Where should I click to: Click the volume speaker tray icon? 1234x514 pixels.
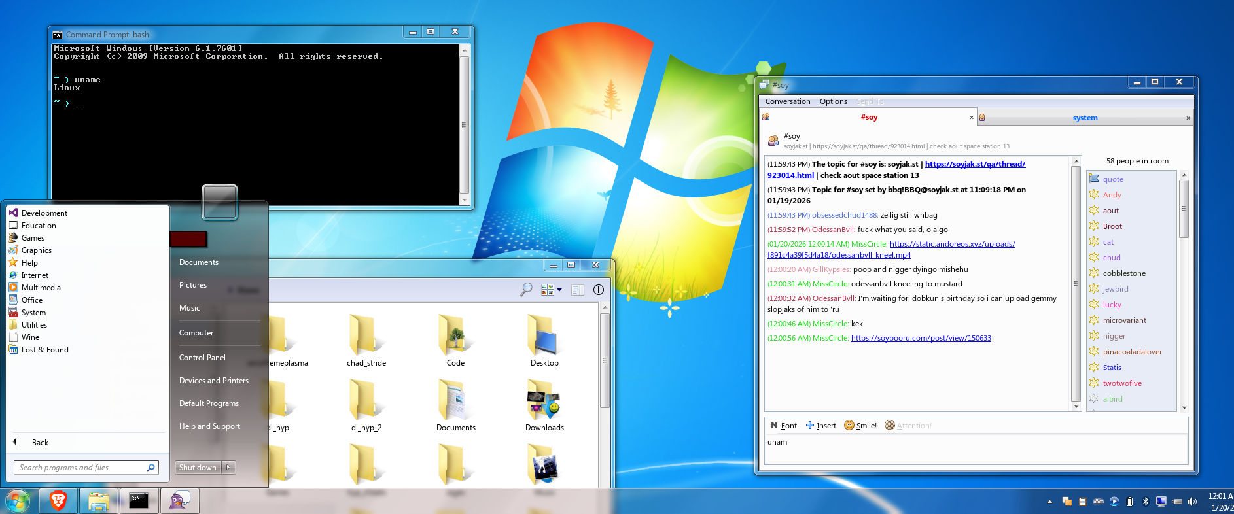[1192, 502]
